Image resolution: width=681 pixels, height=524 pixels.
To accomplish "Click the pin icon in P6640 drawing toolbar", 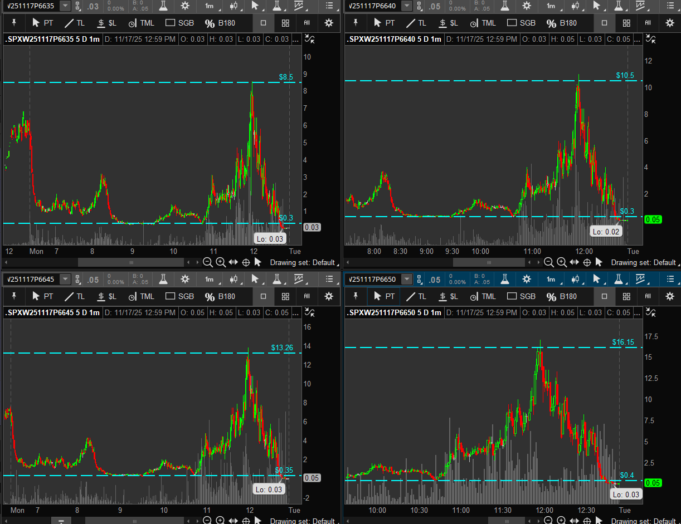I will point(356,23).
